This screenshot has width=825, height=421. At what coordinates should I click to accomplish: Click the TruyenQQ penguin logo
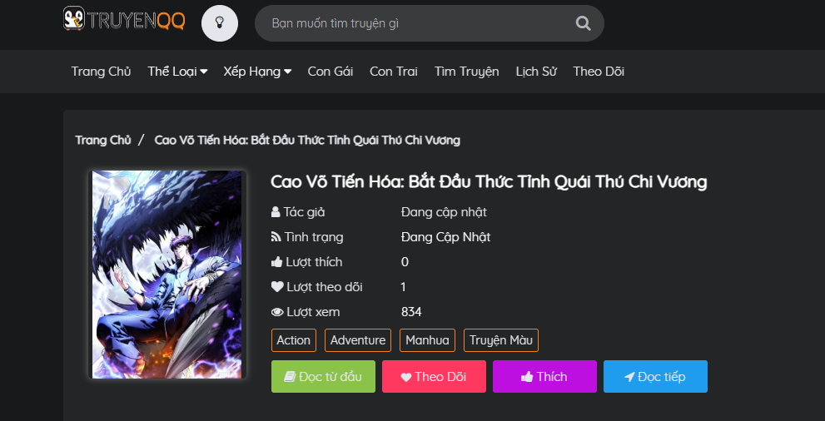click(124, 21)
